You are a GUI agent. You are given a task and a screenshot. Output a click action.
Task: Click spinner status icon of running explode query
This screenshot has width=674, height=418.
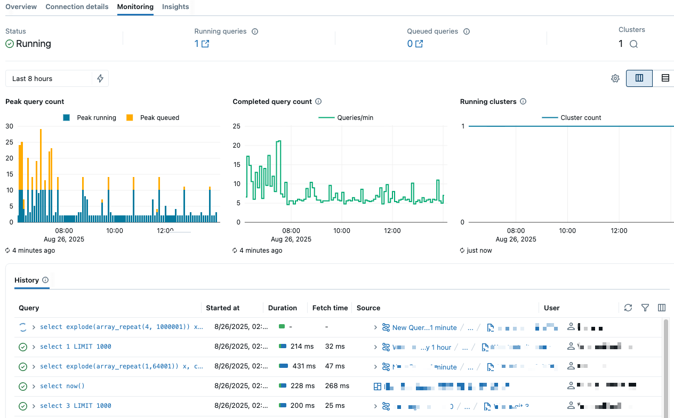(x=23, y=327)
